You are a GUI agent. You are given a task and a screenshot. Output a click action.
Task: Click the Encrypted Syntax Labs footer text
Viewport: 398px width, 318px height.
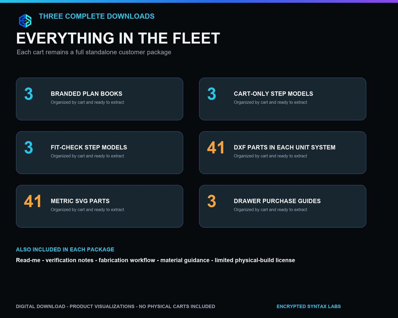coord(309,306)
